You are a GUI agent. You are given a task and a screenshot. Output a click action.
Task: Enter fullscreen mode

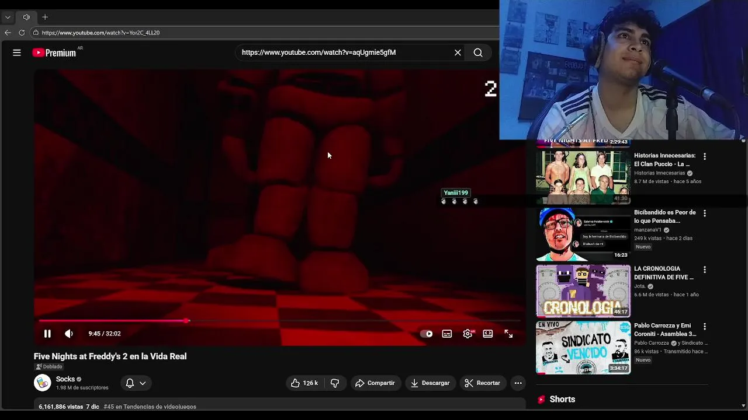(x=508, y=334)
